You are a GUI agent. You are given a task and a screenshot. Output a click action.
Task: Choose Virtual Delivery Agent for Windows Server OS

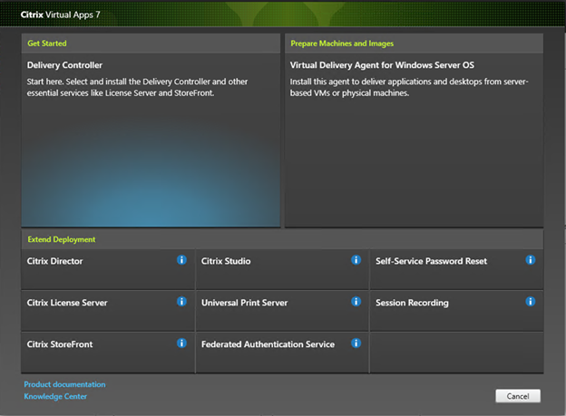(414, 140)
